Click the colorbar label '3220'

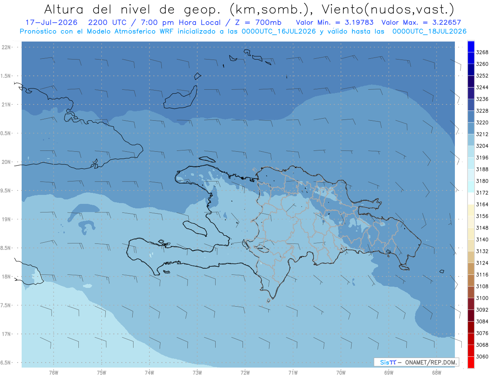pos(482,122)
